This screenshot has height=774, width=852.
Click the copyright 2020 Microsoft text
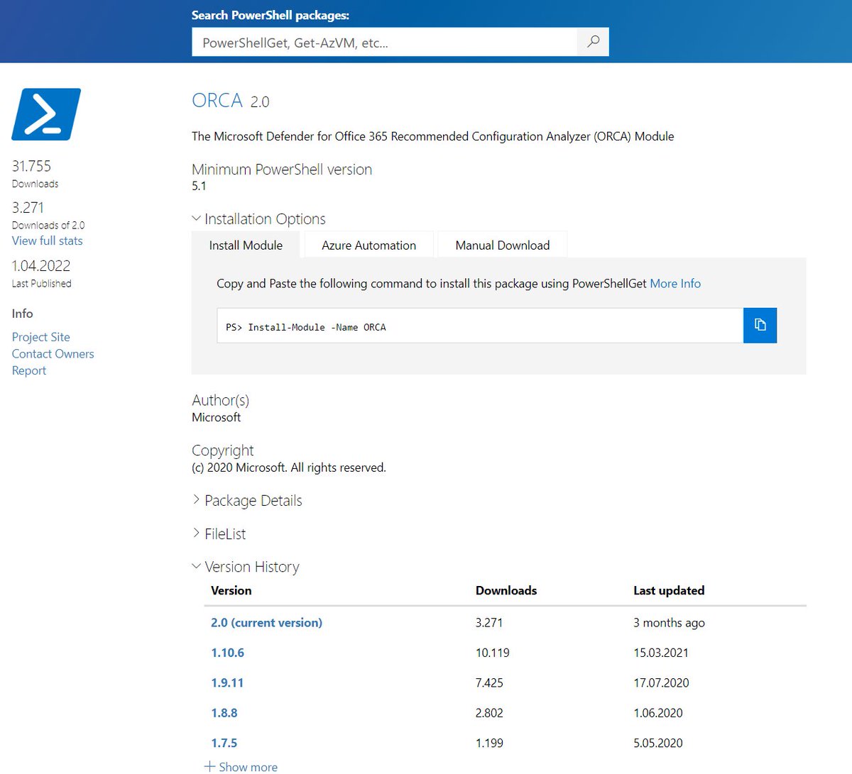(x=289, y=468)
